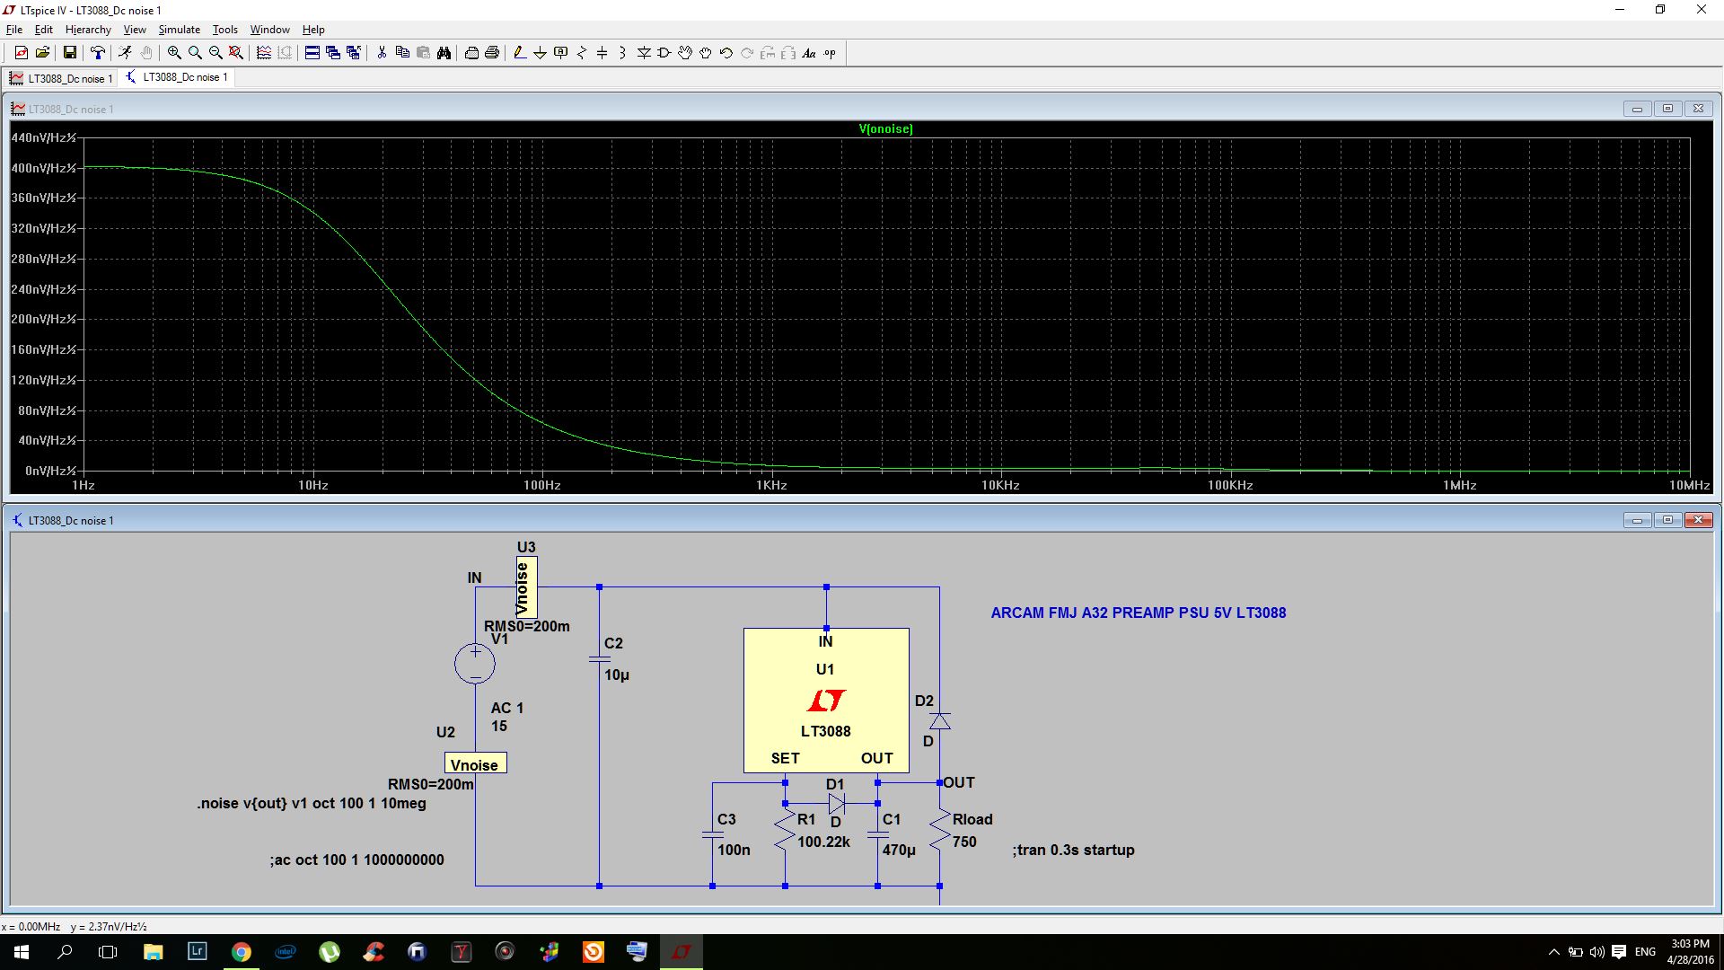This screenshot has height=970, width=1724.
Task: Select the Label Net tool
Action: [x=561, y=53]
